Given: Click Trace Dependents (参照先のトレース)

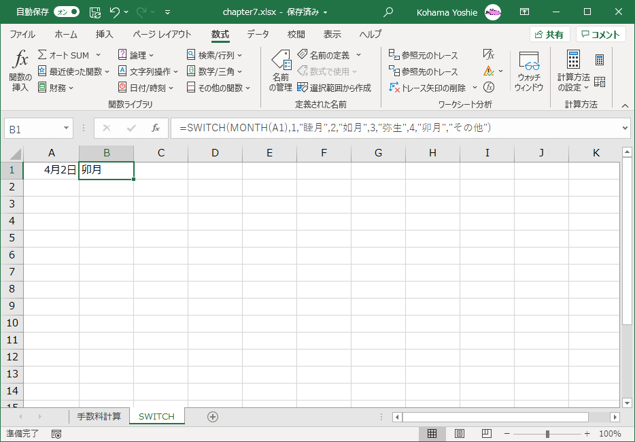Looking at the screenshot, I should [x=423, y=71].
